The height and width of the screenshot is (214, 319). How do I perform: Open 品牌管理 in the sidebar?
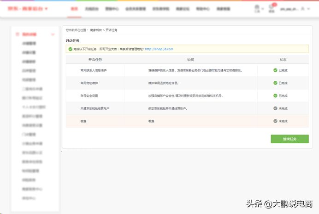[x=29, y=71]
